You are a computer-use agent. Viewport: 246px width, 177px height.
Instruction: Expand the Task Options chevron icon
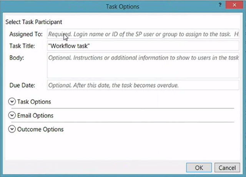[12, 102]
